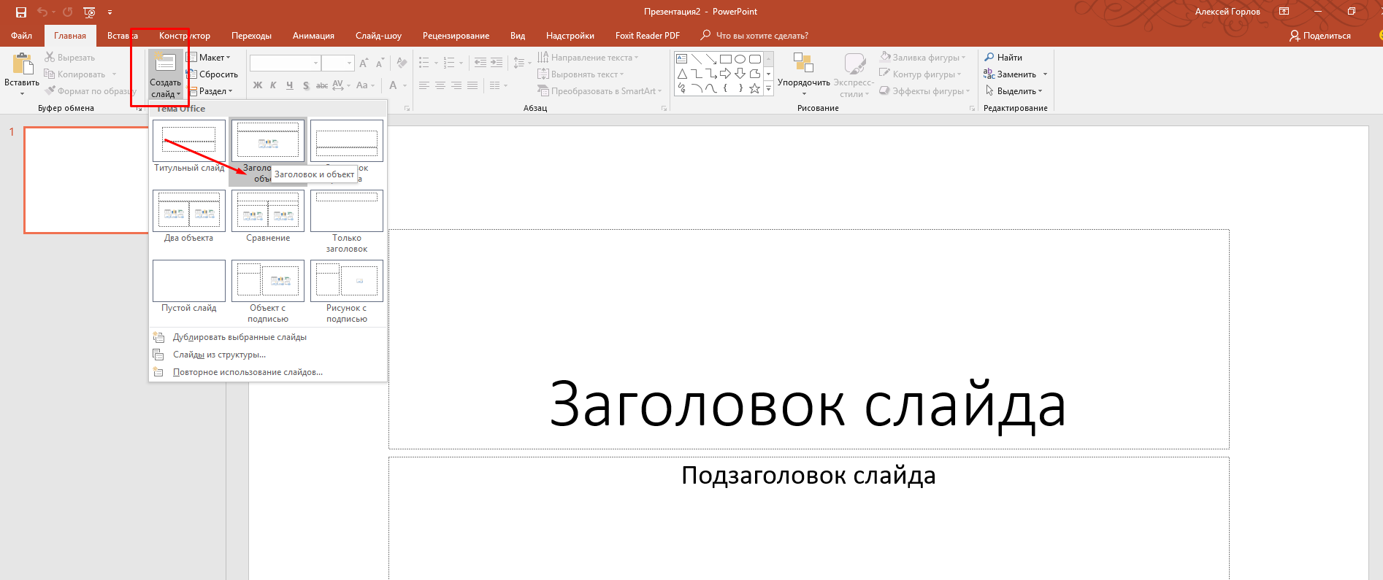Viewport: 1383px width, 580px height.
Task: Expand the shapes gallery with More arrow
Action: (x=768, y=89)
